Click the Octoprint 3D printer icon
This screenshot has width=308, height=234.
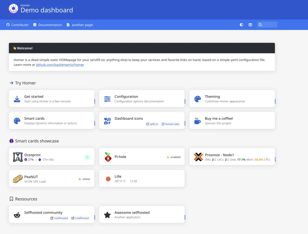[18, 157]
